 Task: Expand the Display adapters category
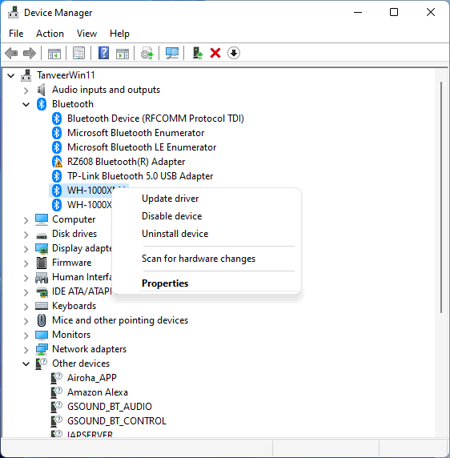[x=26, y=249]
